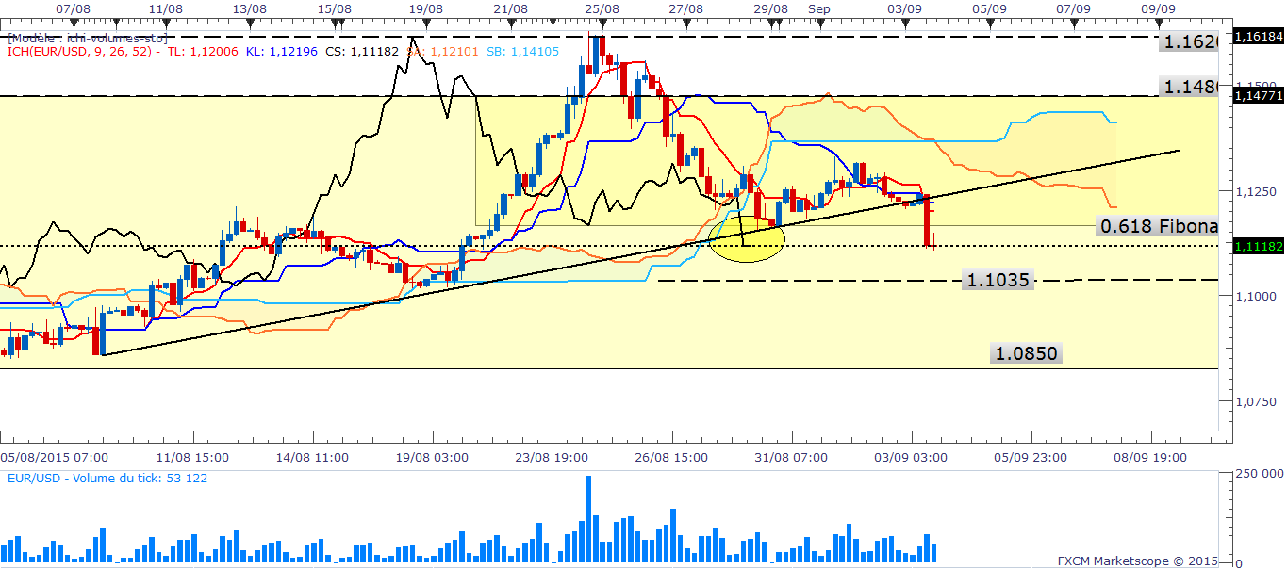The height and width of the screenshot is (569, 1287).
Task: Click the 1,16184 black price tag
Action: (x=1259, y=36)
